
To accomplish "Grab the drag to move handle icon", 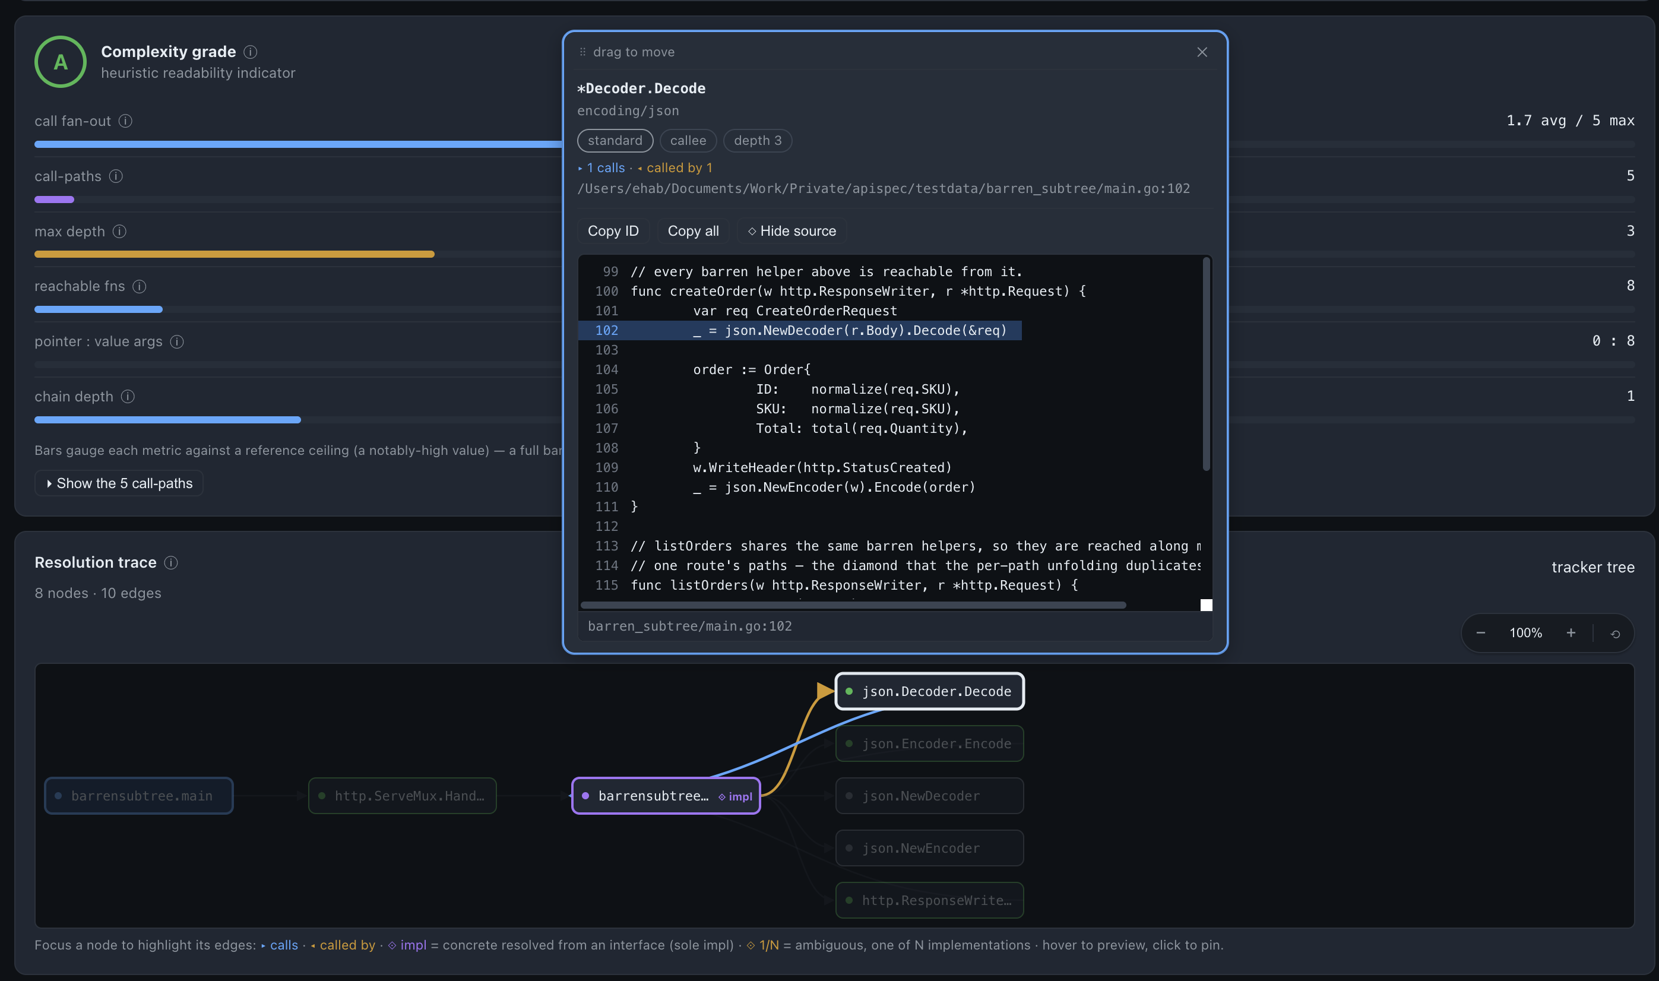I will 582,52.
